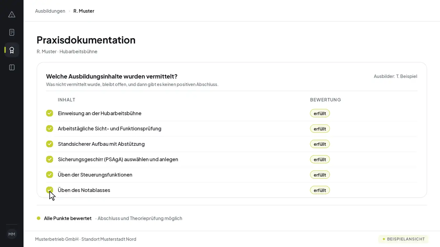440x247 pixels.
Task: Toggle checkbox for Standsicherer Aufbau mit Abstützung
Action: point(50,144)
